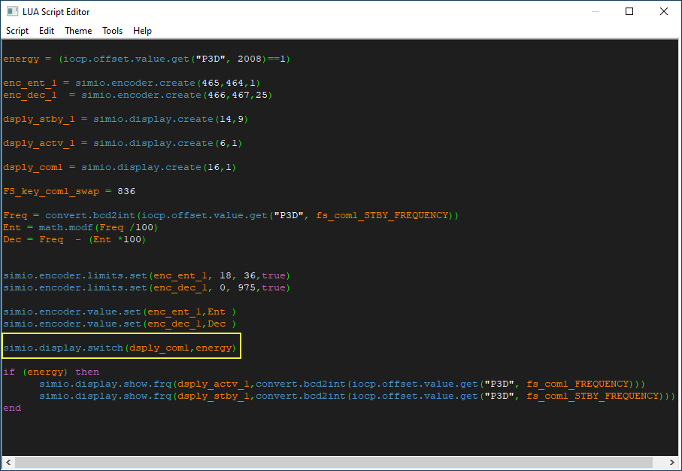Click the value 836
This screenshot has width=682, height=471.
tap(126, 192)
